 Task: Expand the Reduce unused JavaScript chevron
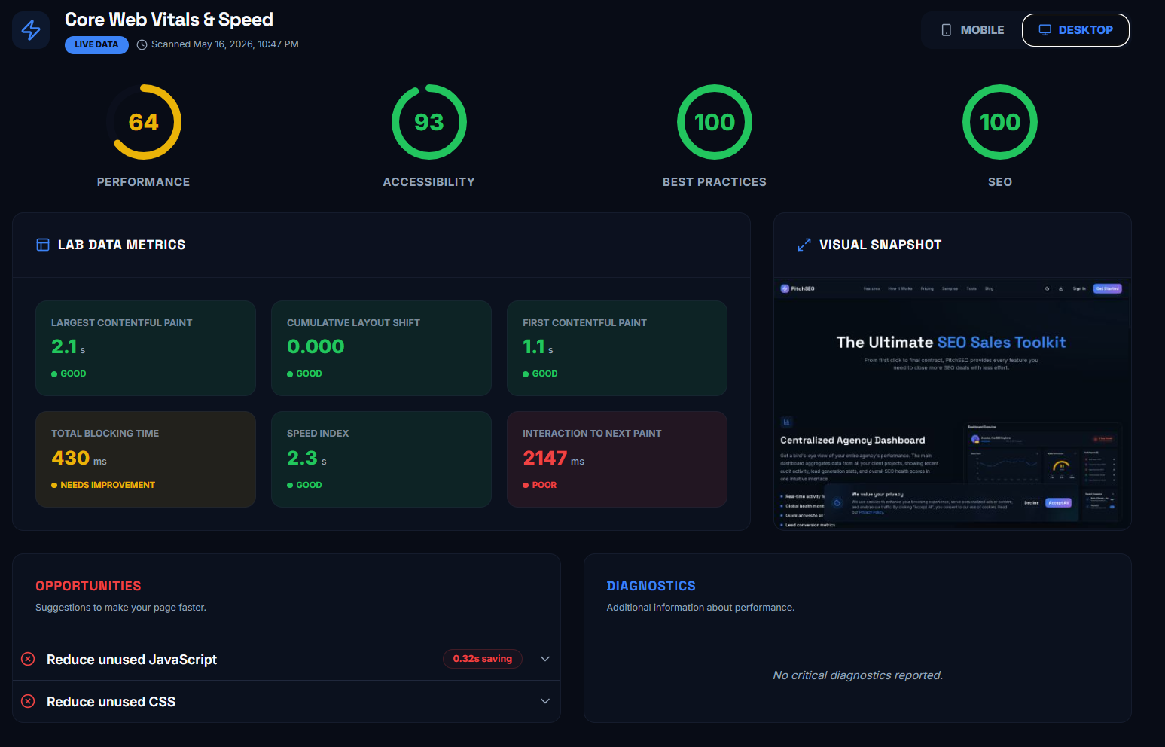click(x=545, y=659)
